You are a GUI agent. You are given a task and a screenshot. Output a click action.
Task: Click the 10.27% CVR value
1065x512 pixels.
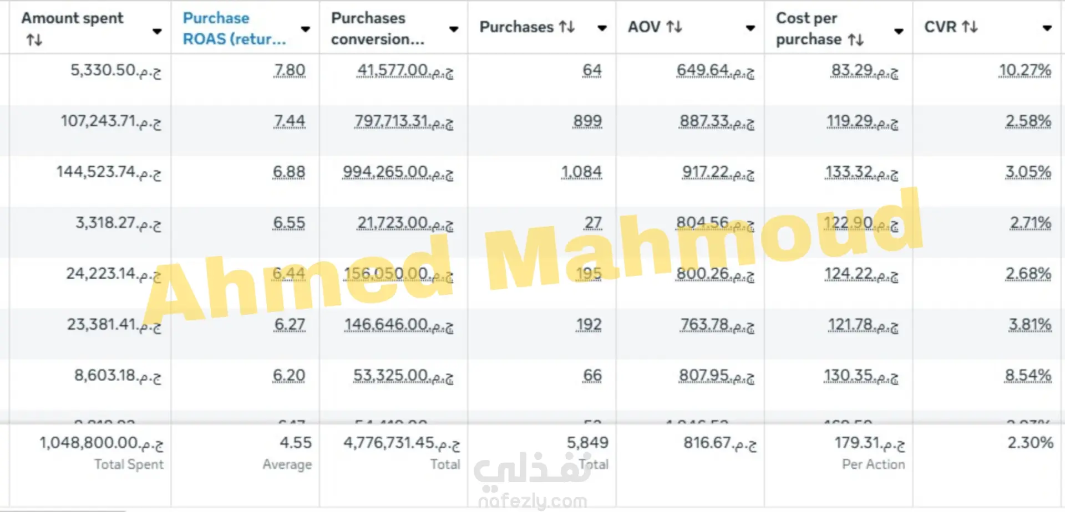tap(1025, 70)
